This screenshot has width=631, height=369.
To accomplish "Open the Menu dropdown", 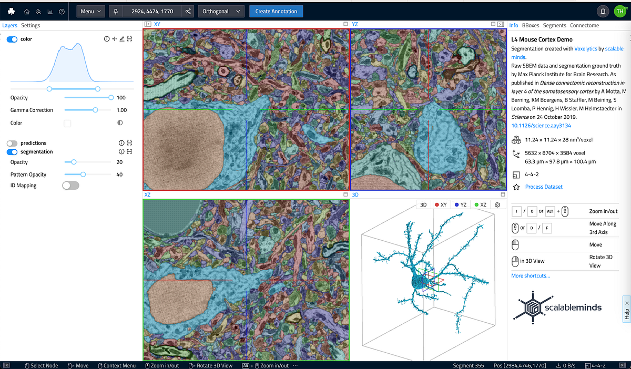I will click(90, 11).
